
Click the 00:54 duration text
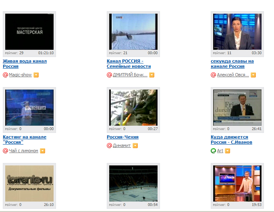coord(153,205)
